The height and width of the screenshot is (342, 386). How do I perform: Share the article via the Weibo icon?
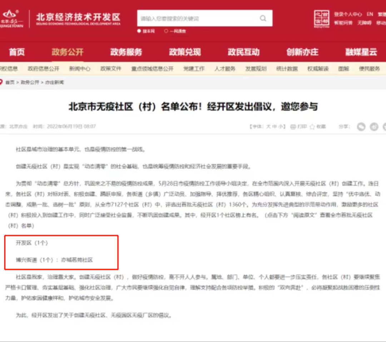(x=374, y=127)
